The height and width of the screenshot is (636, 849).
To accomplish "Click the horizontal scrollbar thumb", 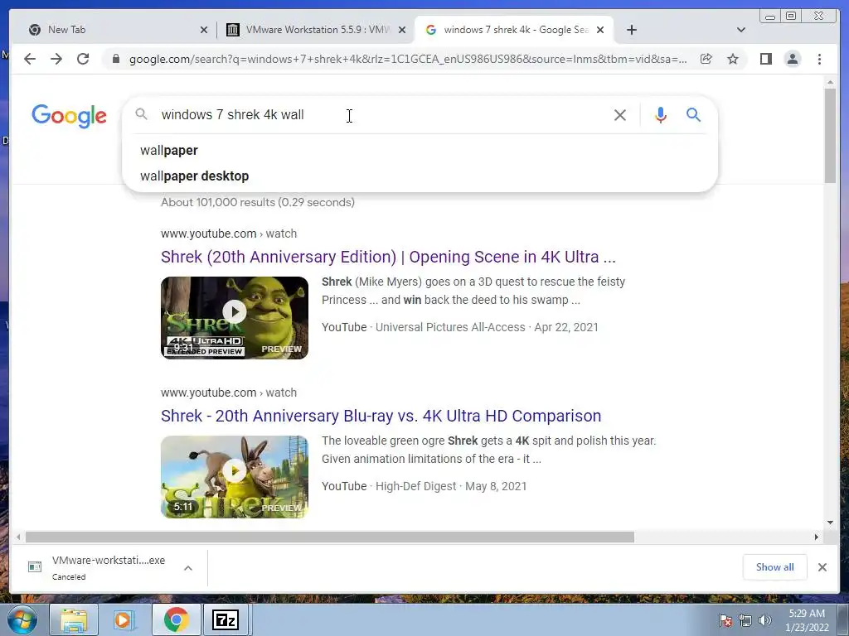I will pos(330,537).
